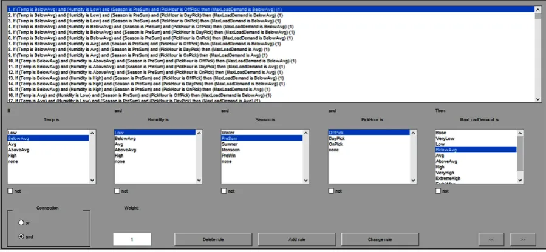Select rule 7 in the rule list

271,44
